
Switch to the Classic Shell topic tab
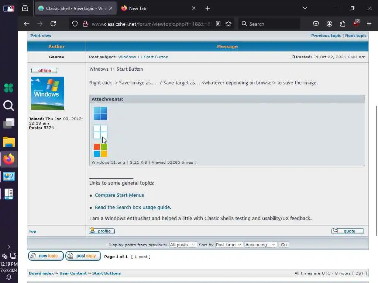coord(76,8)
